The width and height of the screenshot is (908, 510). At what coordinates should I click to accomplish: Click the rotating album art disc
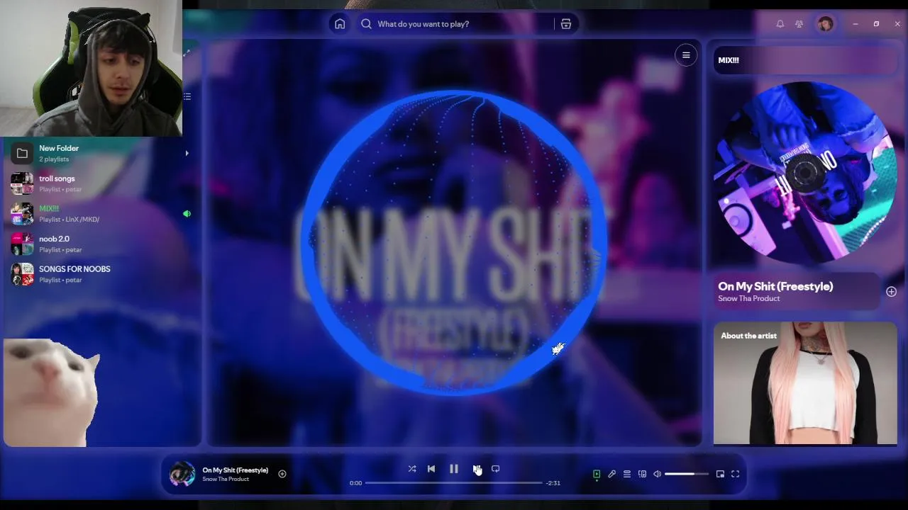click(x=805, y=173)
